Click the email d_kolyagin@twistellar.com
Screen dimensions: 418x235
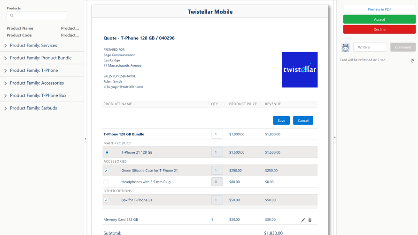pyautogui.click(x=123, y=86)
